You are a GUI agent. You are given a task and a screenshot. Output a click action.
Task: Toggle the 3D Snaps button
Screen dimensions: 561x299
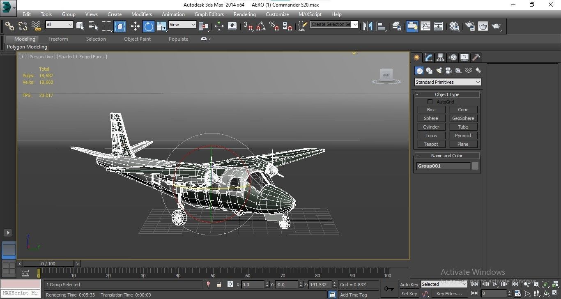248,26
